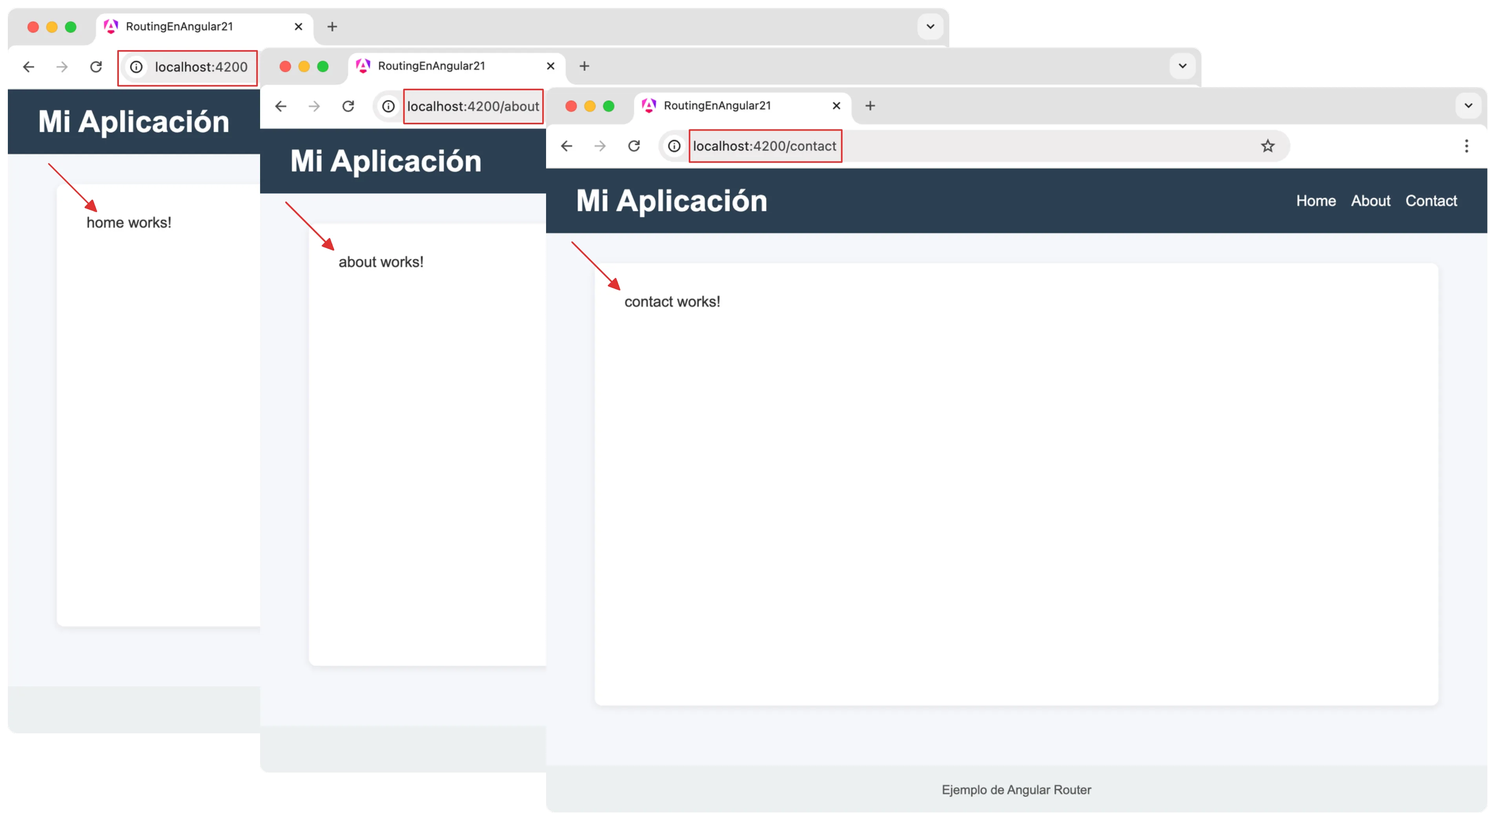The height and width of the screenshot is (820, 1495).
Task: Reload the localhost:4200/contact page
Action: pyautogui.click(x=634, y=145)
